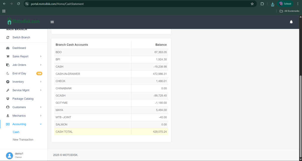Collapse the Accounting menu section
The image size is (302, 161).
41,124
